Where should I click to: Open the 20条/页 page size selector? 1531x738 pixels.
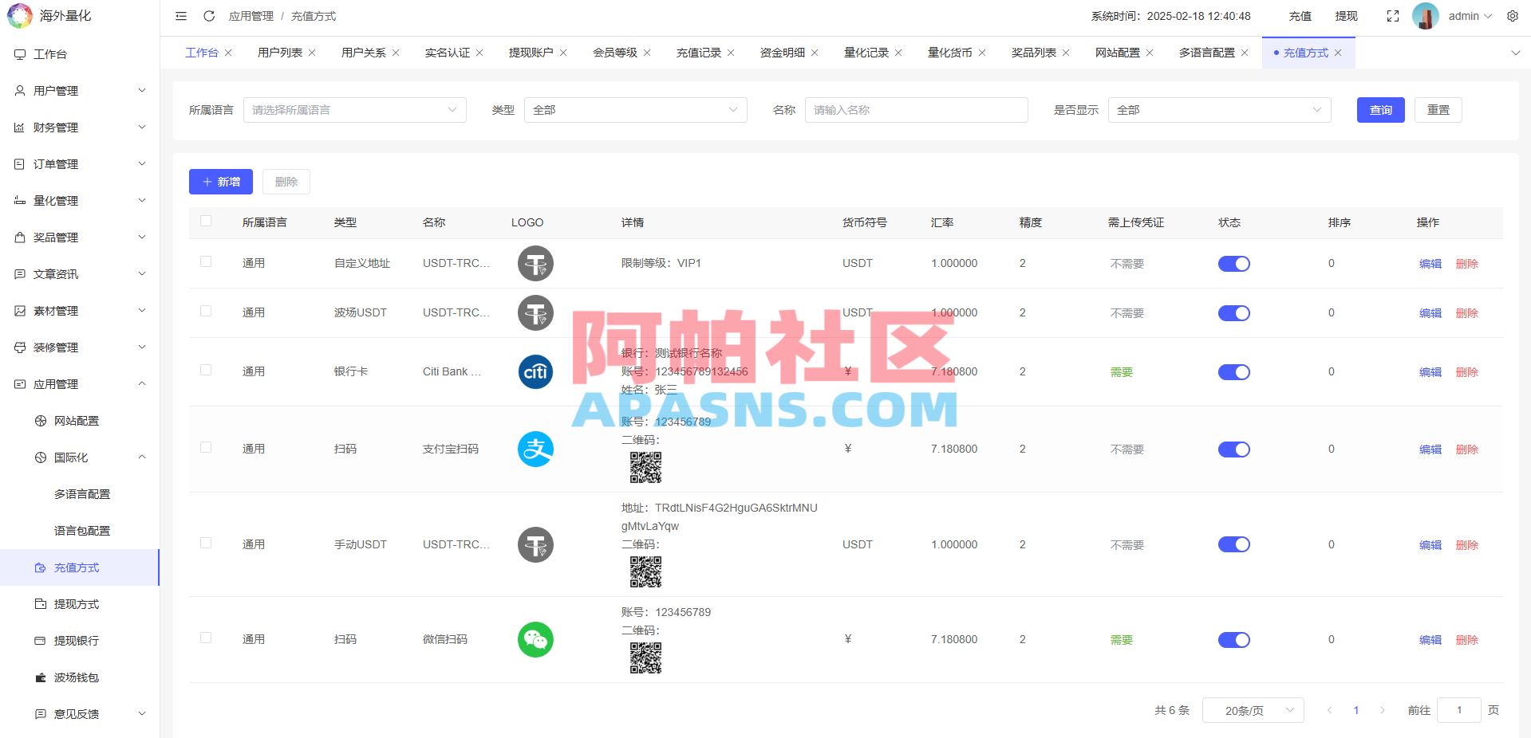click(x=1252, y=709)
